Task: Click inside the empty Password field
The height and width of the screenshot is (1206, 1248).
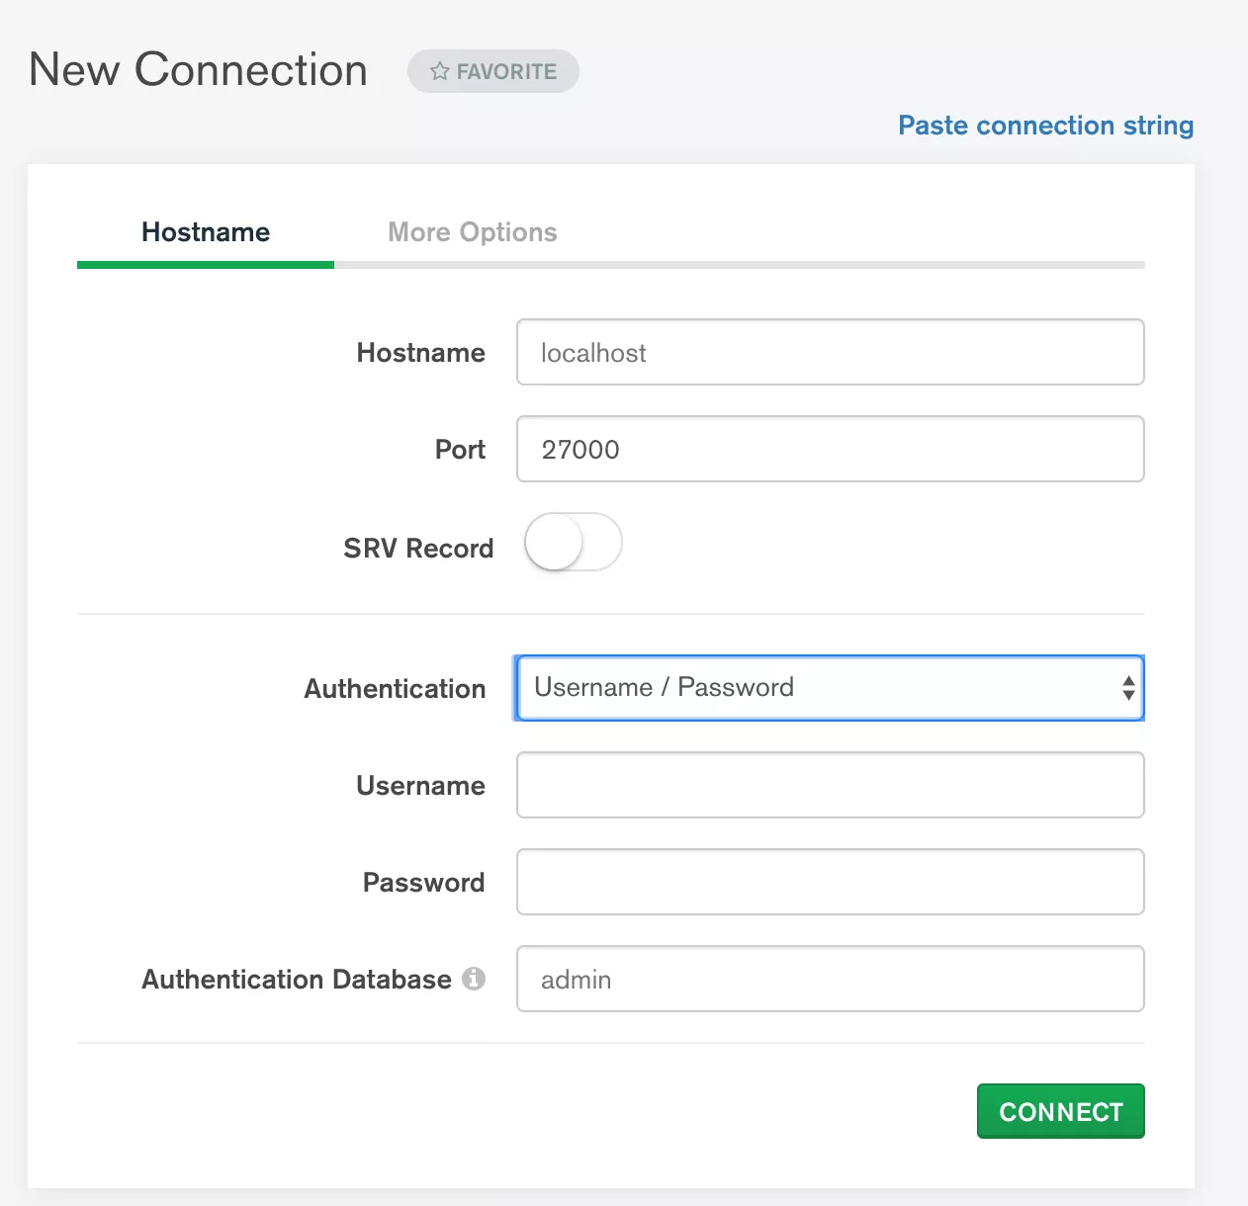Action: [x=830, y=883]
